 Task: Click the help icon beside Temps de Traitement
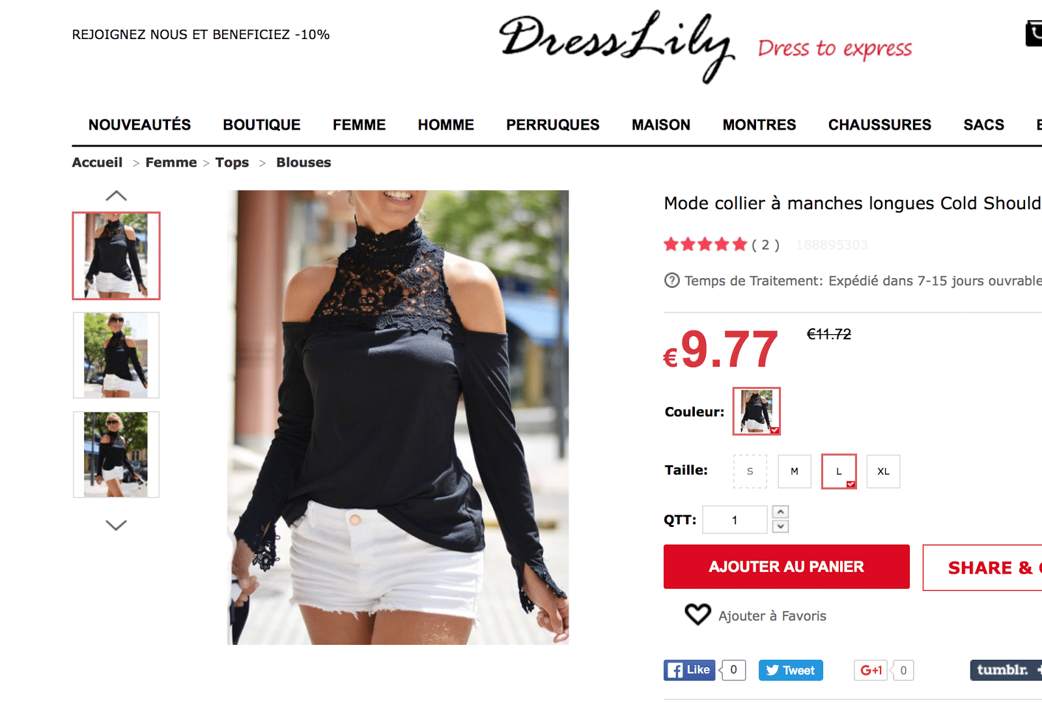pyautogui.click(x=671, y=281)
